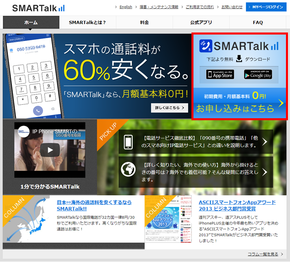
Task: Click the 60%安くなる headline text
Action: pos(126,70)
